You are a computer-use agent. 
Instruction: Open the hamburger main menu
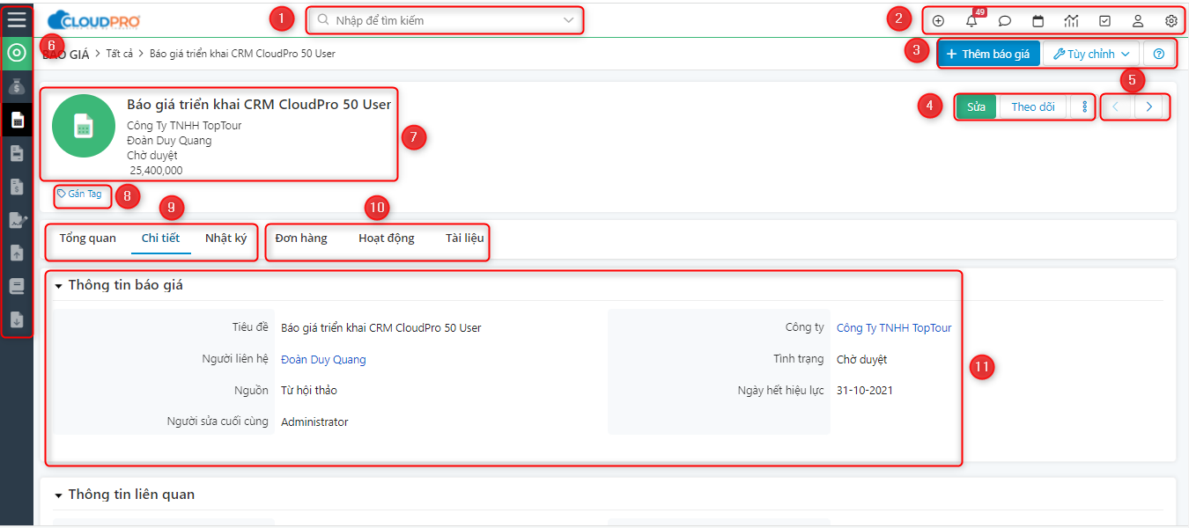(x=17, y=19)
